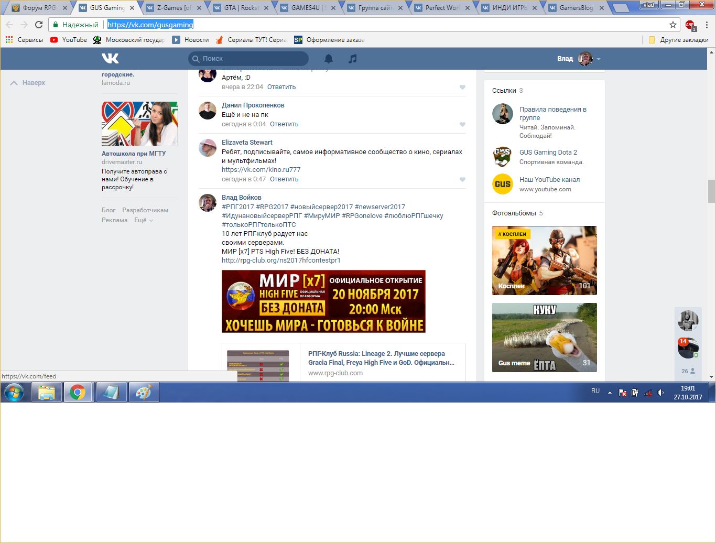Open the Новости bookmark

click(x=191, y=40)
